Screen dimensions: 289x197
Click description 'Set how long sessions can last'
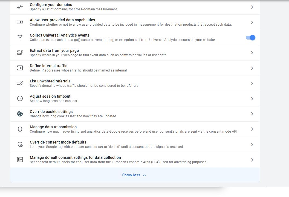click(53, 101)
